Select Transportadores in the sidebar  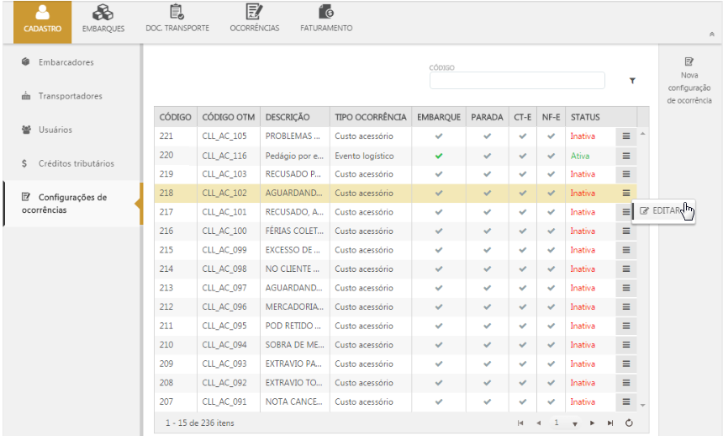[x=71, y=96]
